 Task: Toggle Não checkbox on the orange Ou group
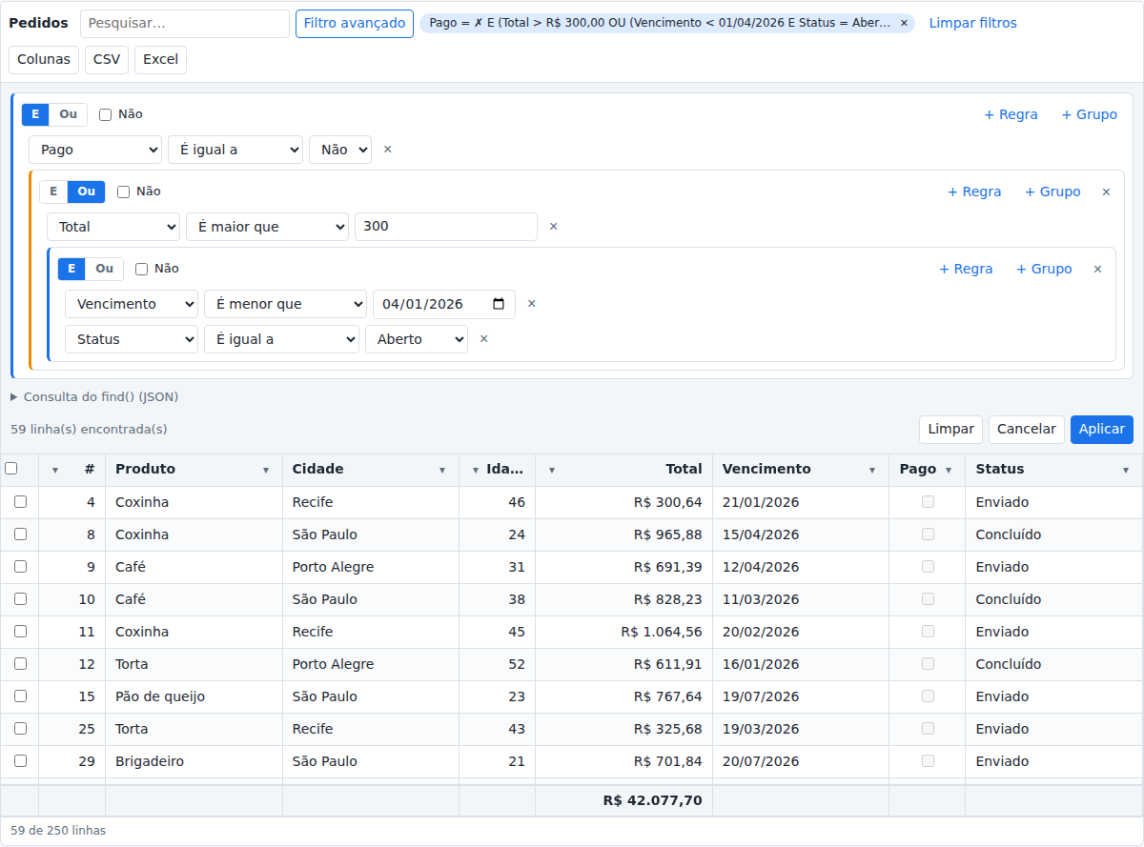tap(124, 192)
